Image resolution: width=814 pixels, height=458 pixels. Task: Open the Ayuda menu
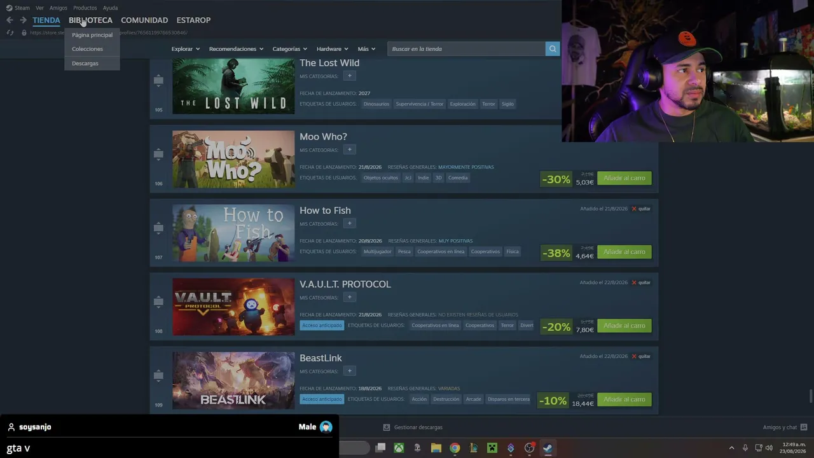[x=110, y=8]
